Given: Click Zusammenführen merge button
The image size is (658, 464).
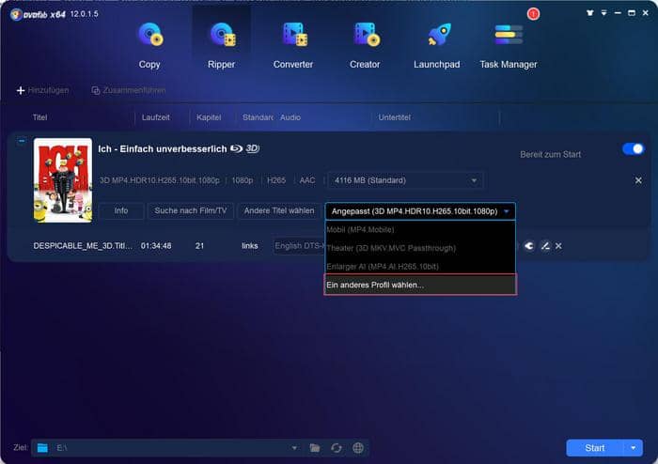Looking at the screenshot, I should coord(129,90).
